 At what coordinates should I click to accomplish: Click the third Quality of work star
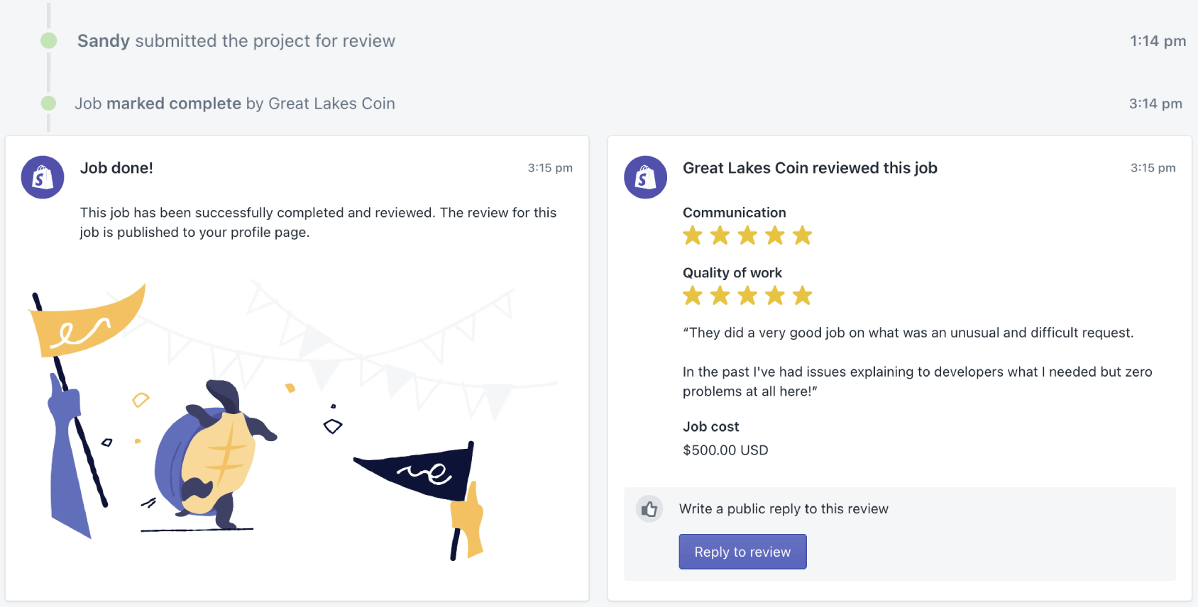click(747, 296)
